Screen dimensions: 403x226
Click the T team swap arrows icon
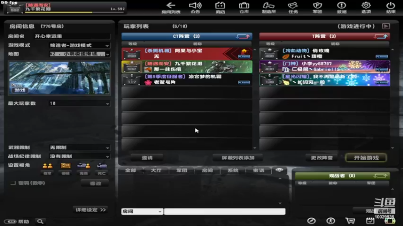point(381,36)
